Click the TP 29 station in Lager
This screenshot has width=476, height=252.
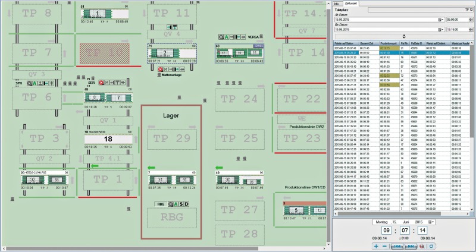172,140
